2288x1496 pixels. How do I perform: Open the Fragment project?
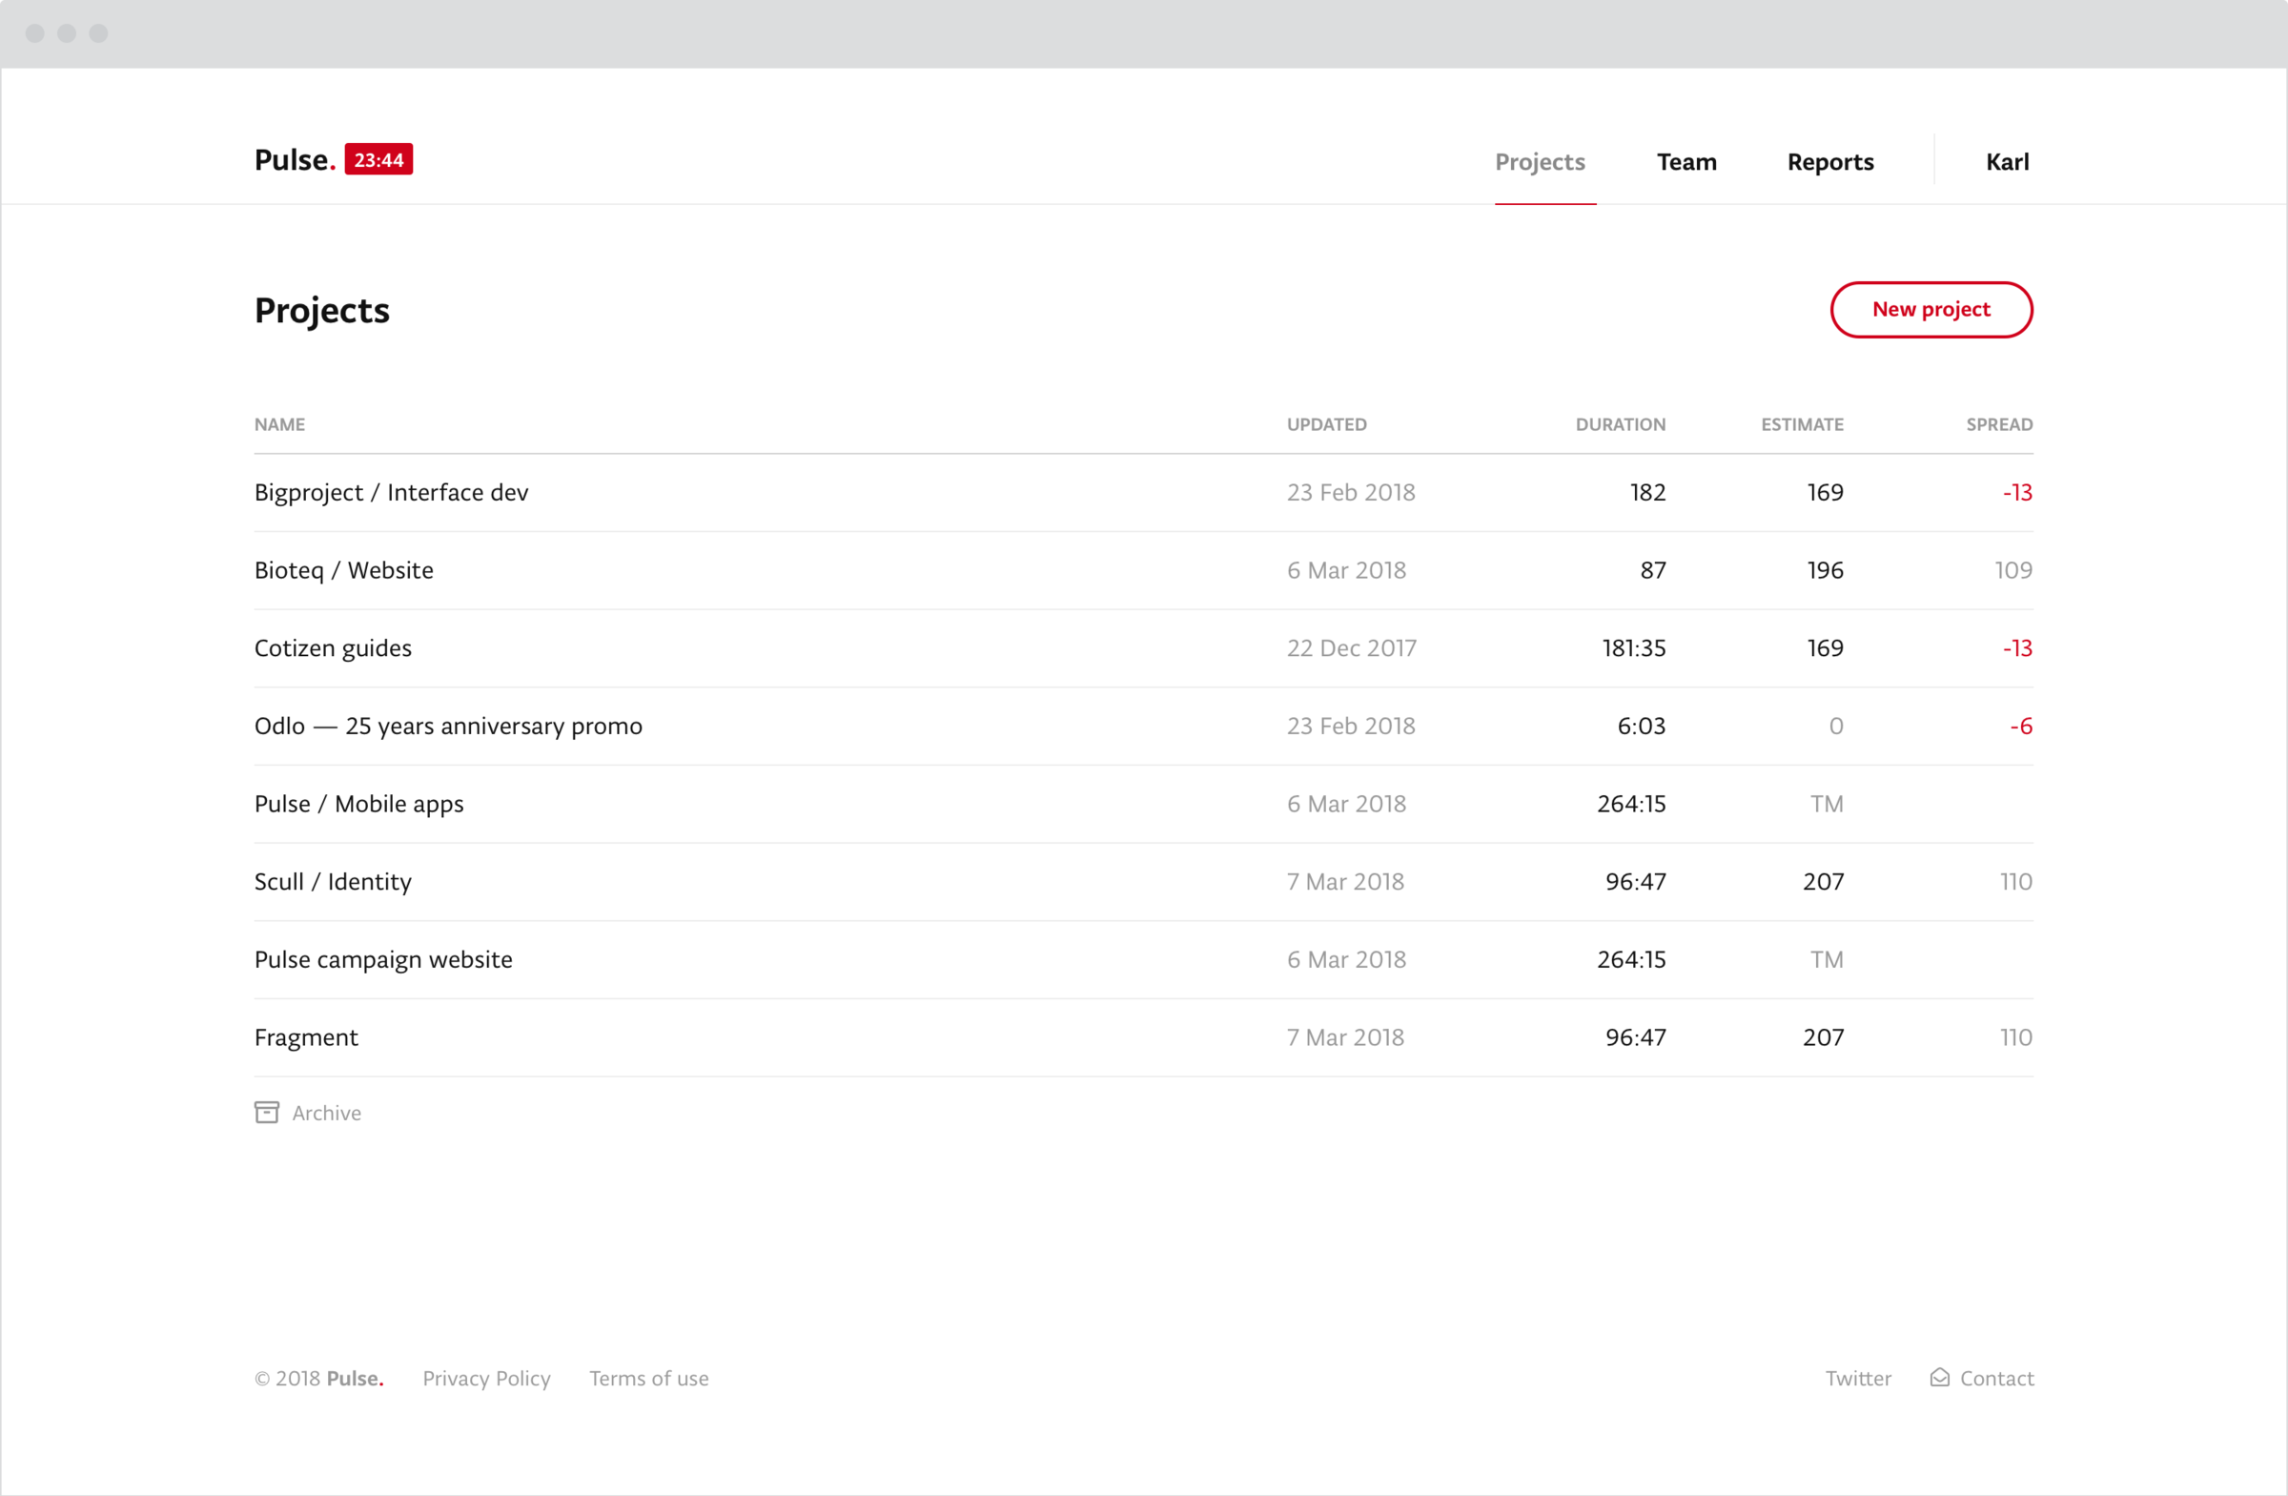[306, 1037]
